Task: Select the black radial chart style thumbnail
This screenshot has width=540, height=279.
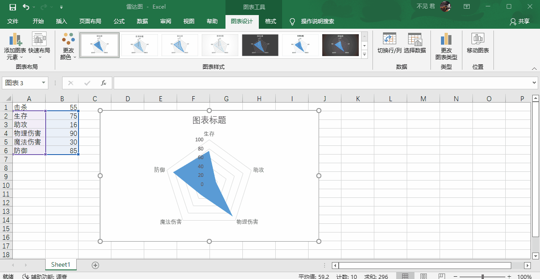Action: pyautogui.click(x=341, y=45)
